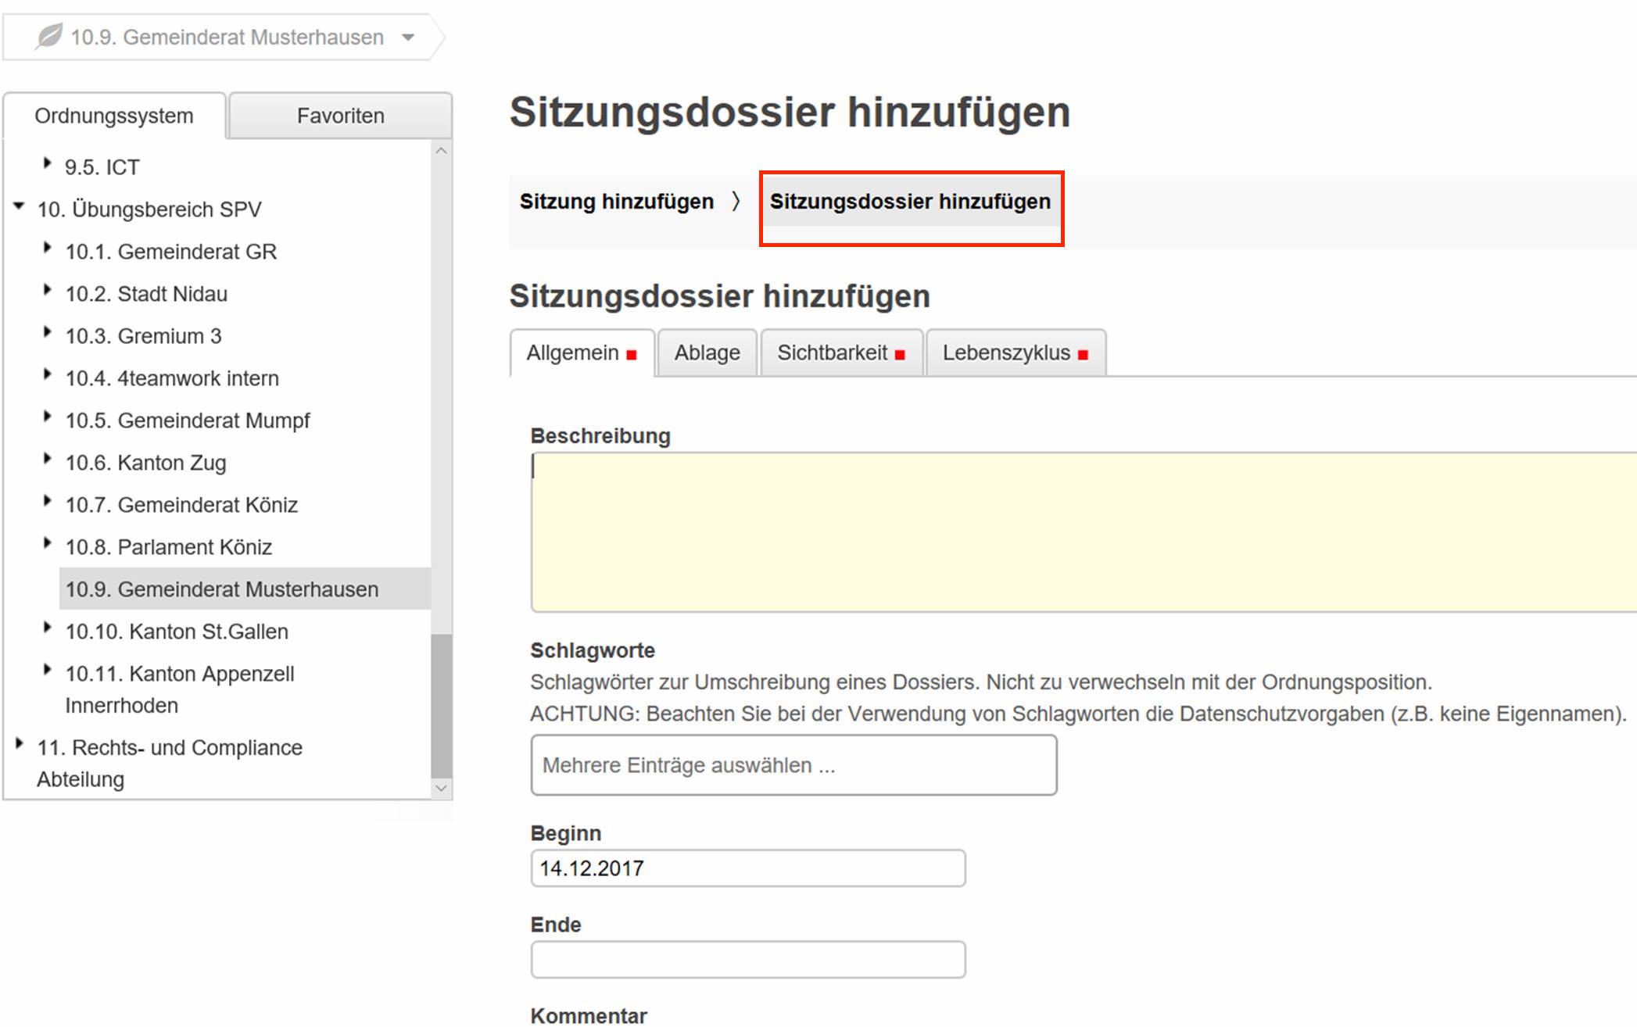Expand the 11. Rechts- und Compliance node

coord(19,743)
